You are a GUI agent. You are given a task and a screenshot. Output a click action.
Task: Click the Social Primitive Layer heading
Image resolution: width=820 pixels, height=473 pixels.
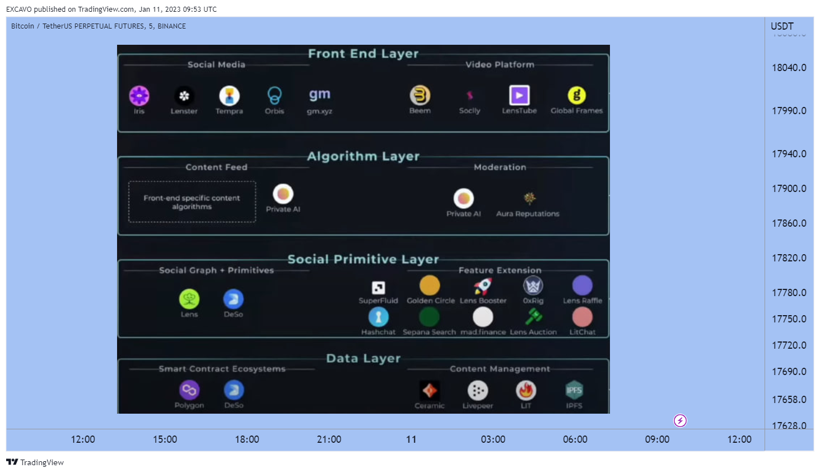(364, 260)
